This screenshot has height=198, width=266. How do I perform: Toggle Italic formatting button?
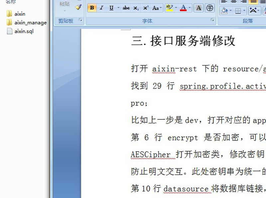[102, 8]
